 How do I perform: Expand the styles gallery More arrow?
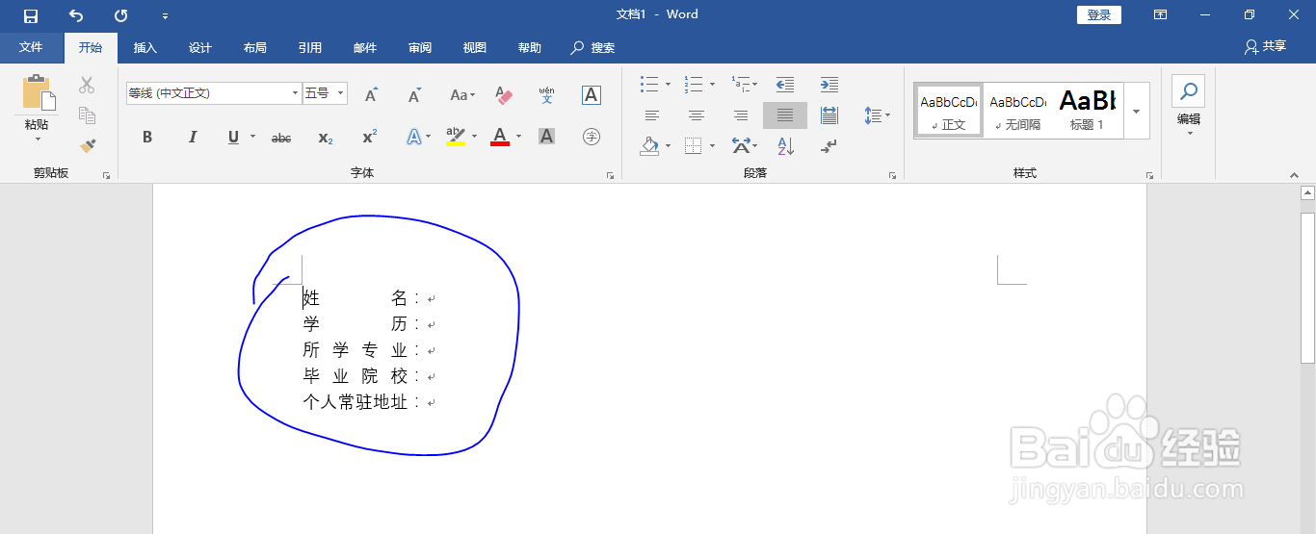tap(1137, 111)
